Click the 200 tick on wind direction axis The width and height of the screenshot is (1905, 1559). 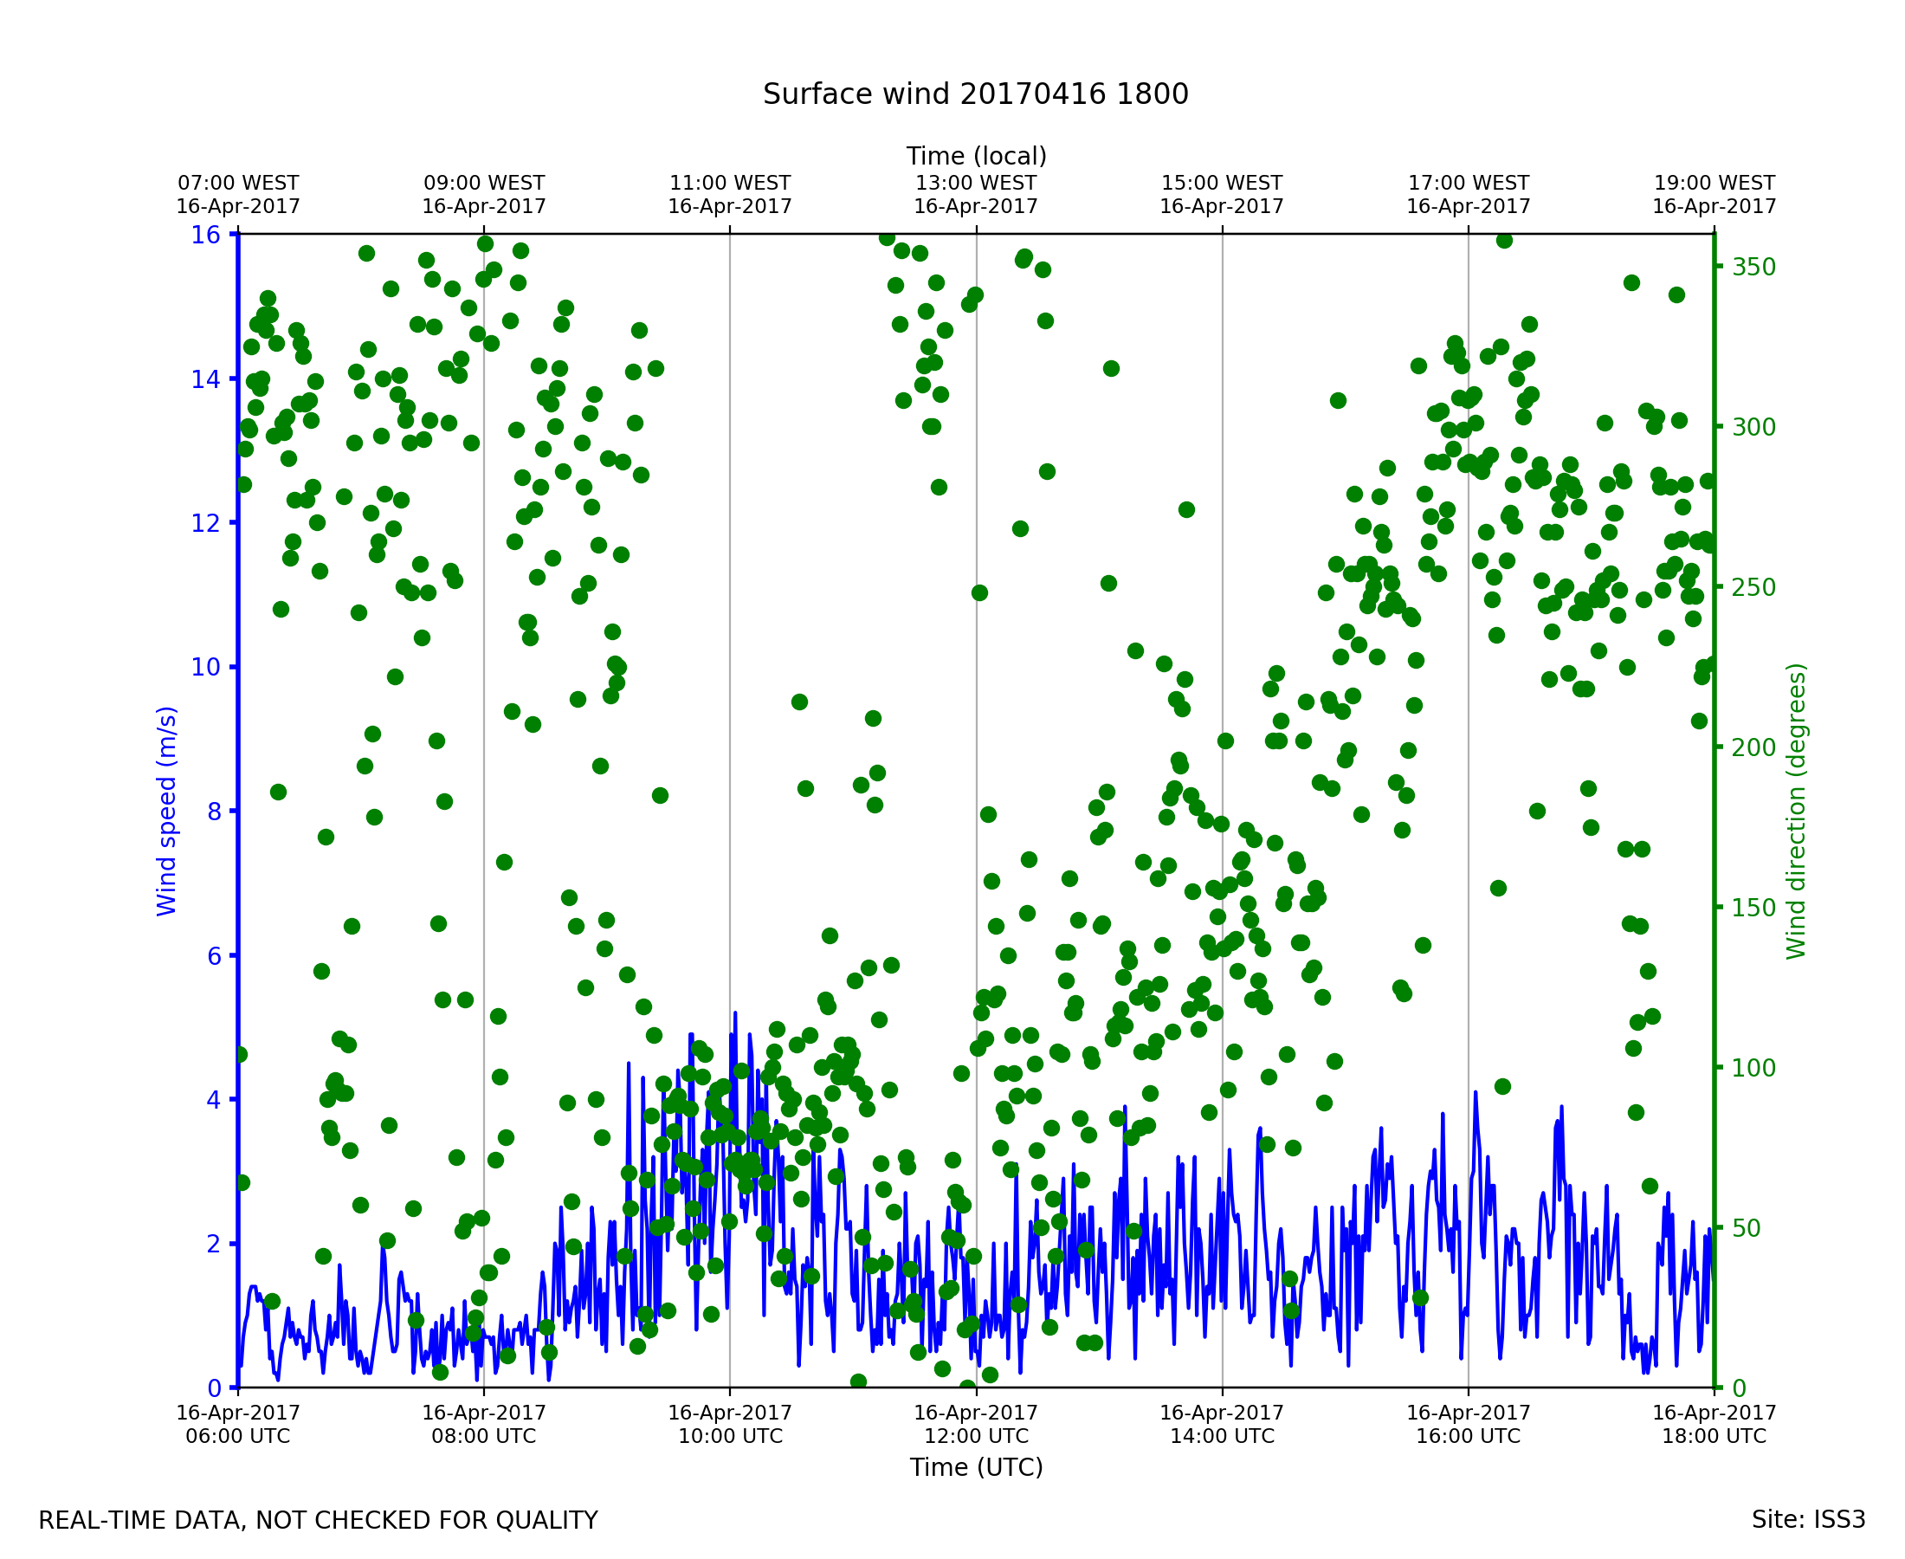point(1754,748)
